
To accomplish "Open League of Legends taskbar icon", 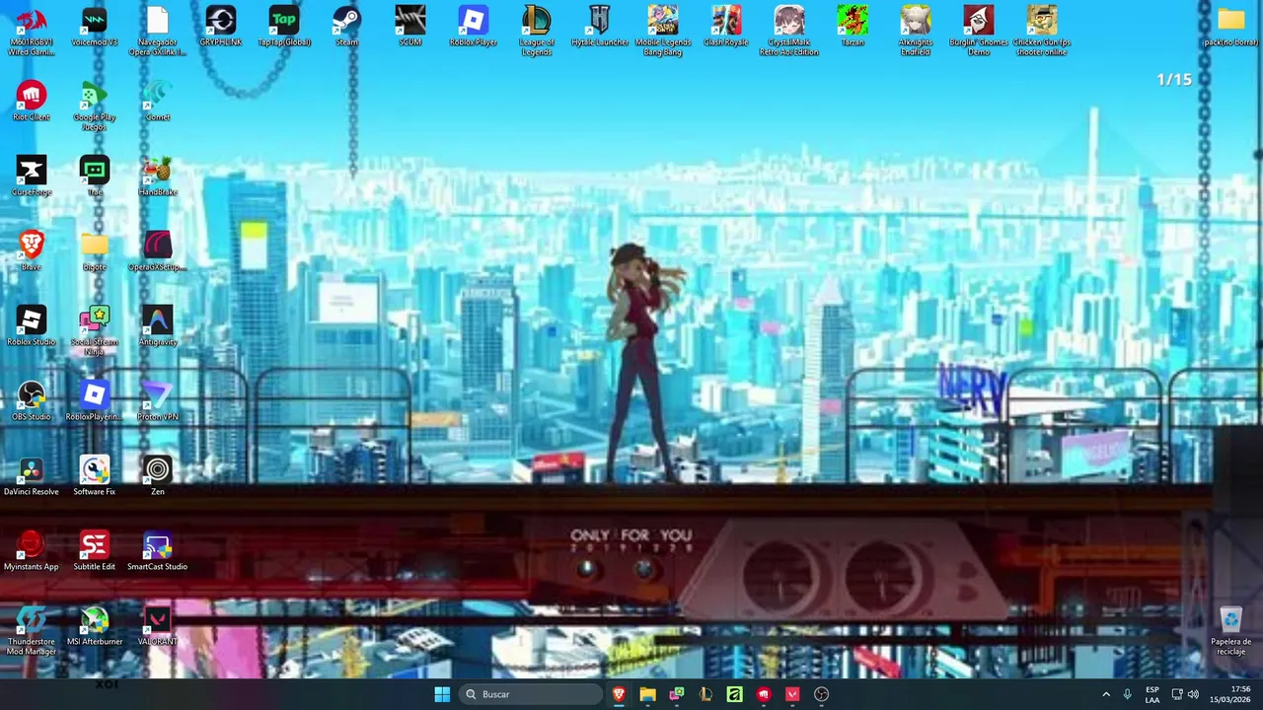I will [706, 694].
